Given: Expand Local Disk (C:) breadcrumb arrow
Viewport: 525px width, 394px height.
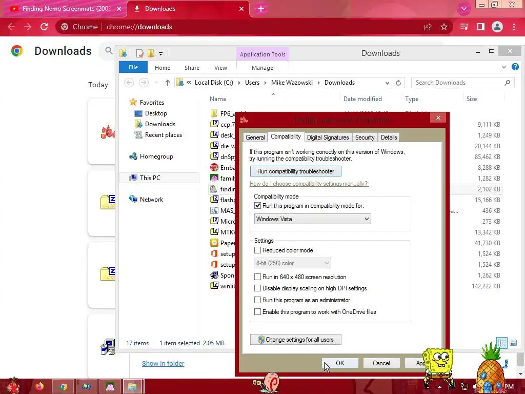Looking at the screenshot, I should [239, 83].
